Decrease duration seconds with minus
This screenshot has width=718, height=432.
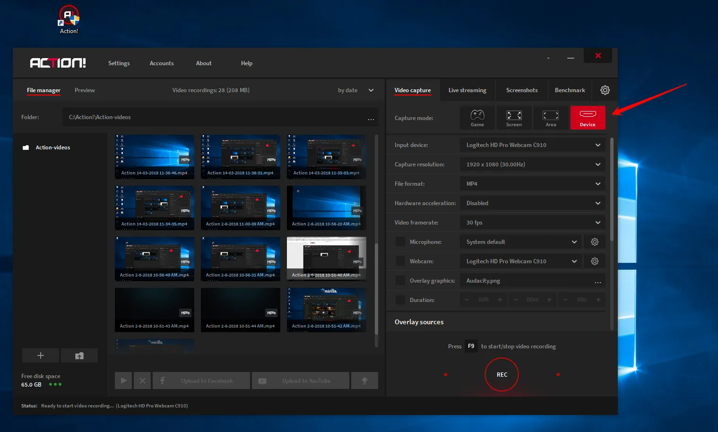(565, 300)
